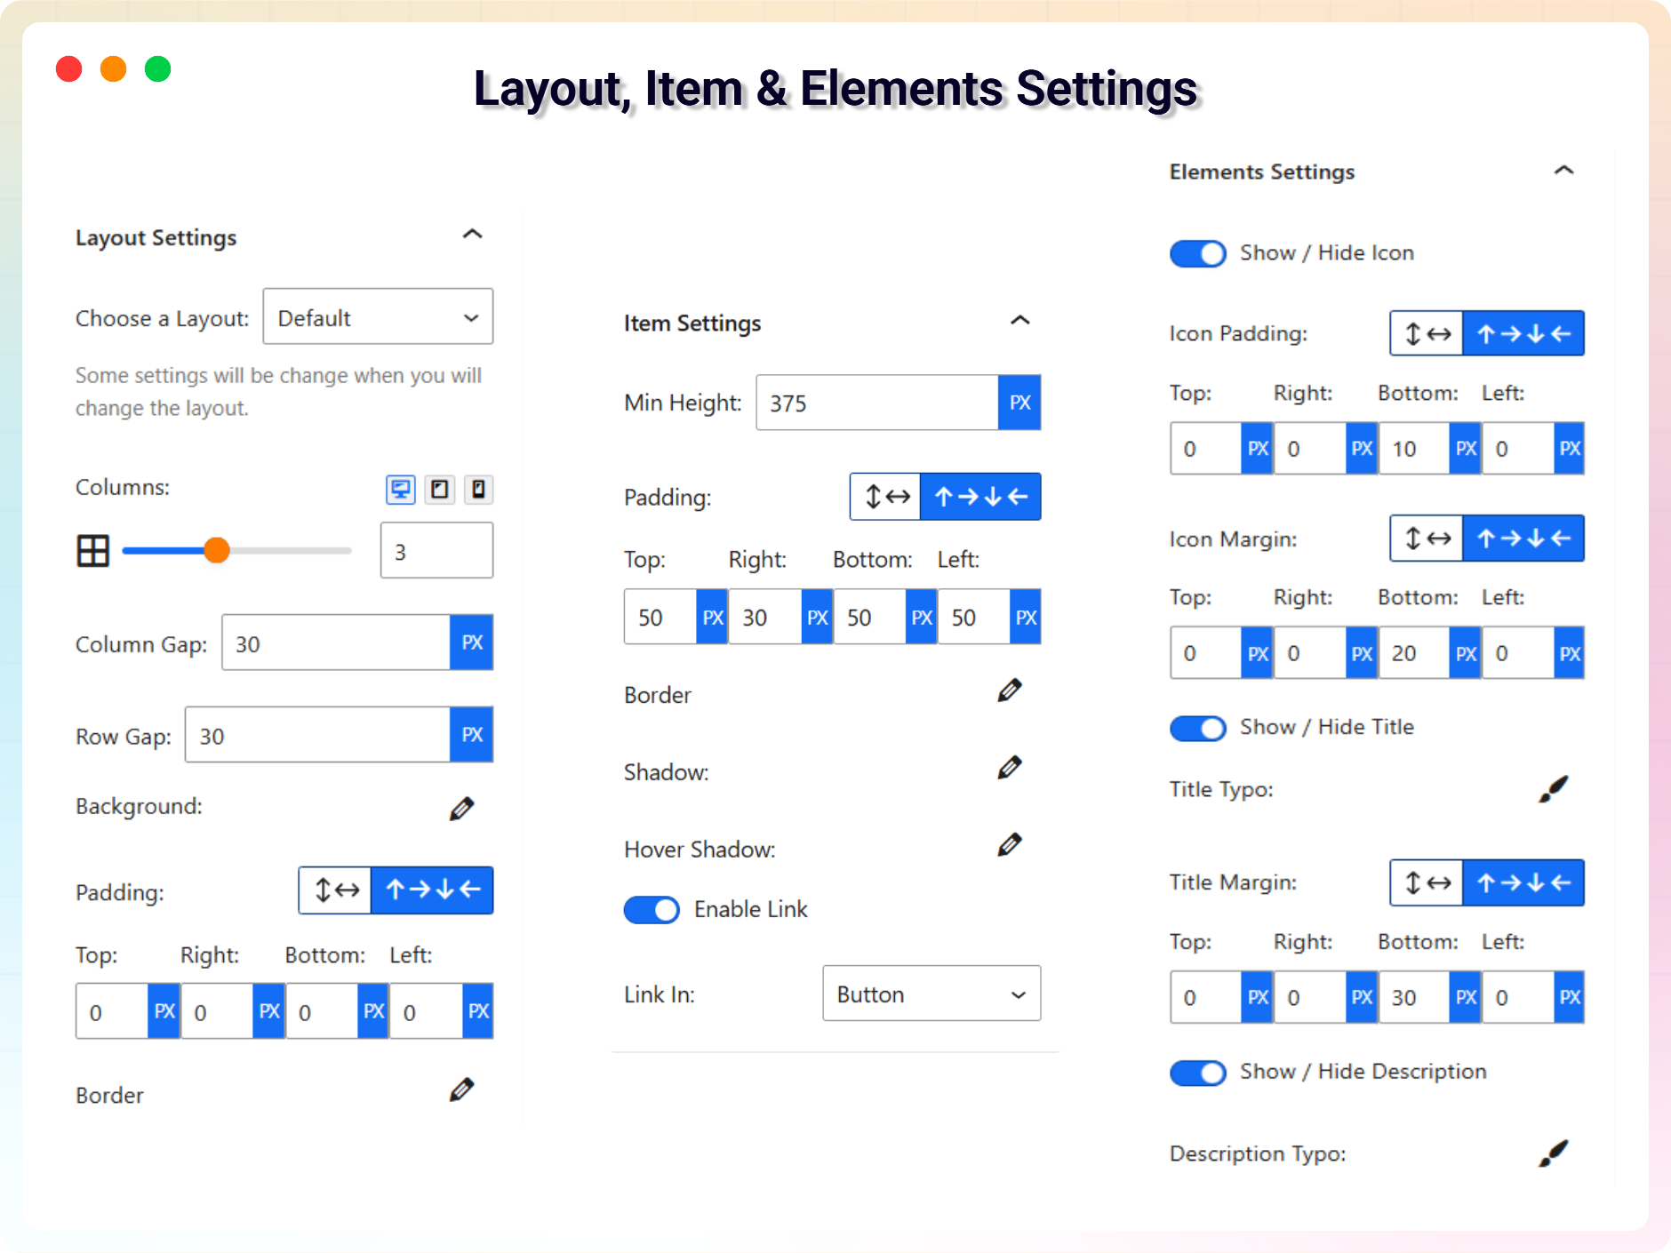Open the Choose a Layout dropdown
Image resolution: width=1671 pixels, height=1253 pixels.
tap(377, 317)
